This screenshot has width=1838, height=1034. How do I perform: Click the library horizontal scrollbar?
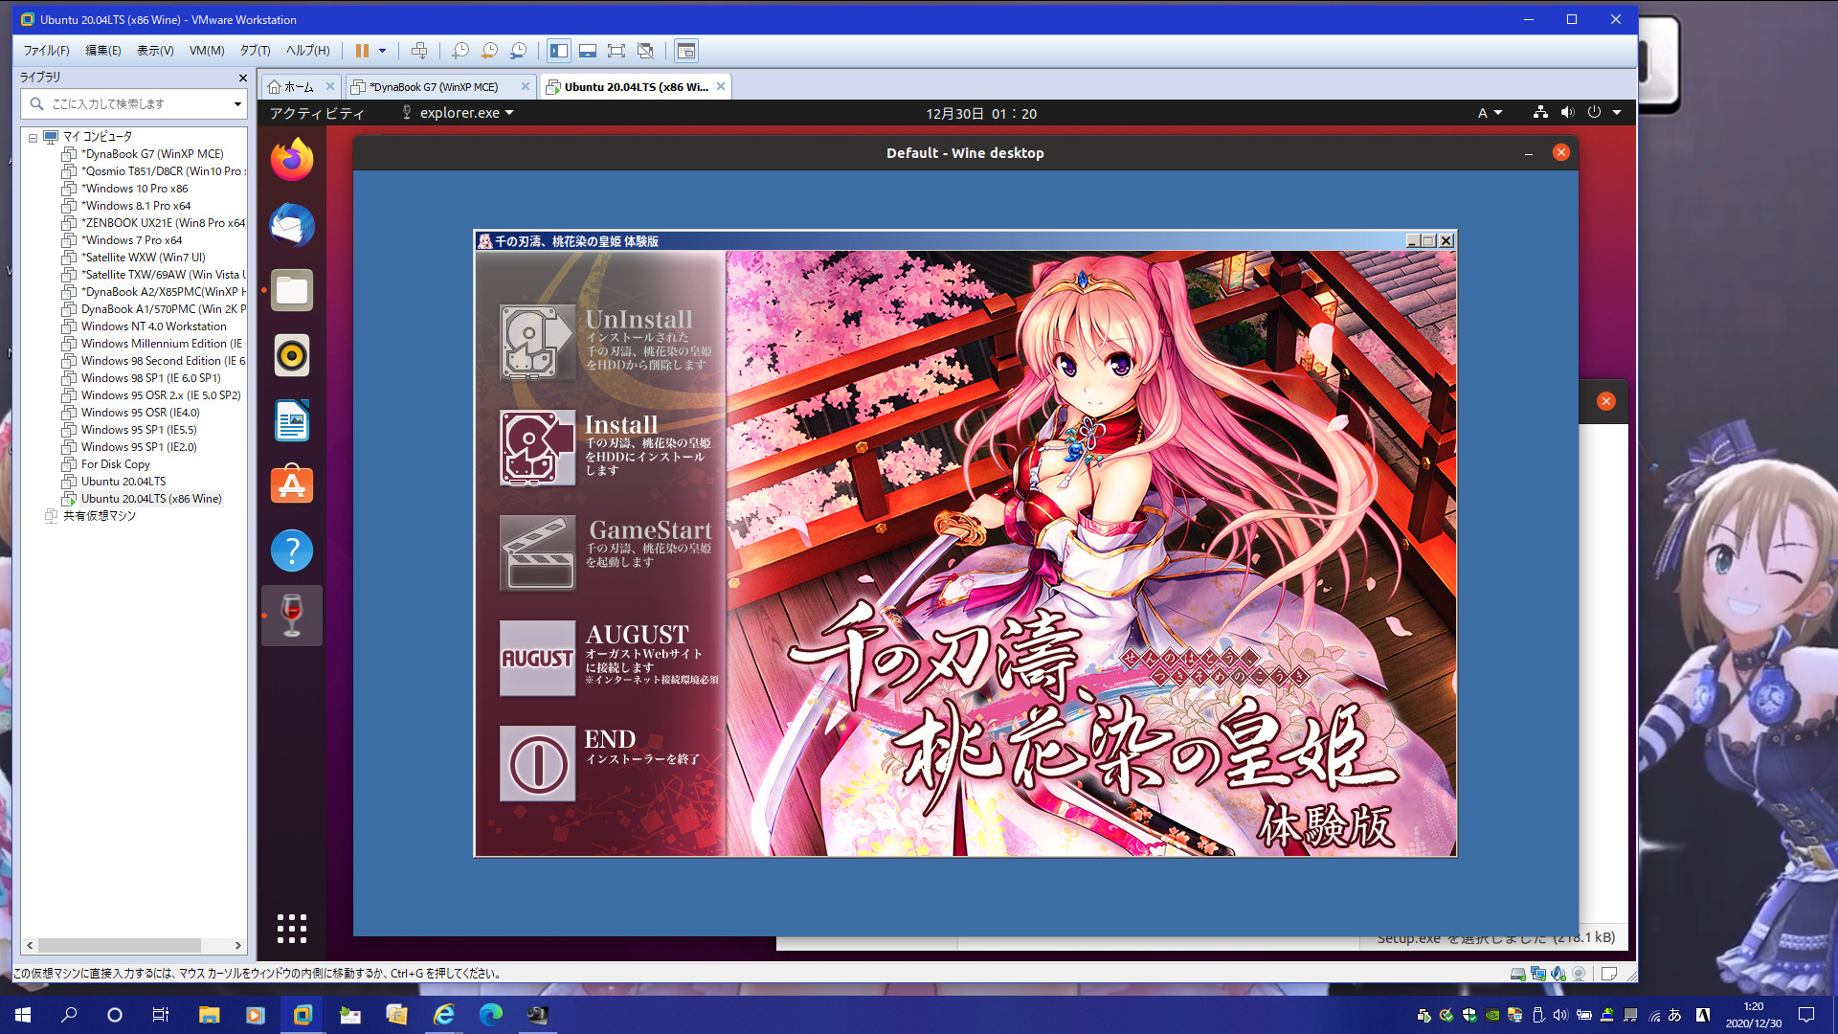pos(120,945)
